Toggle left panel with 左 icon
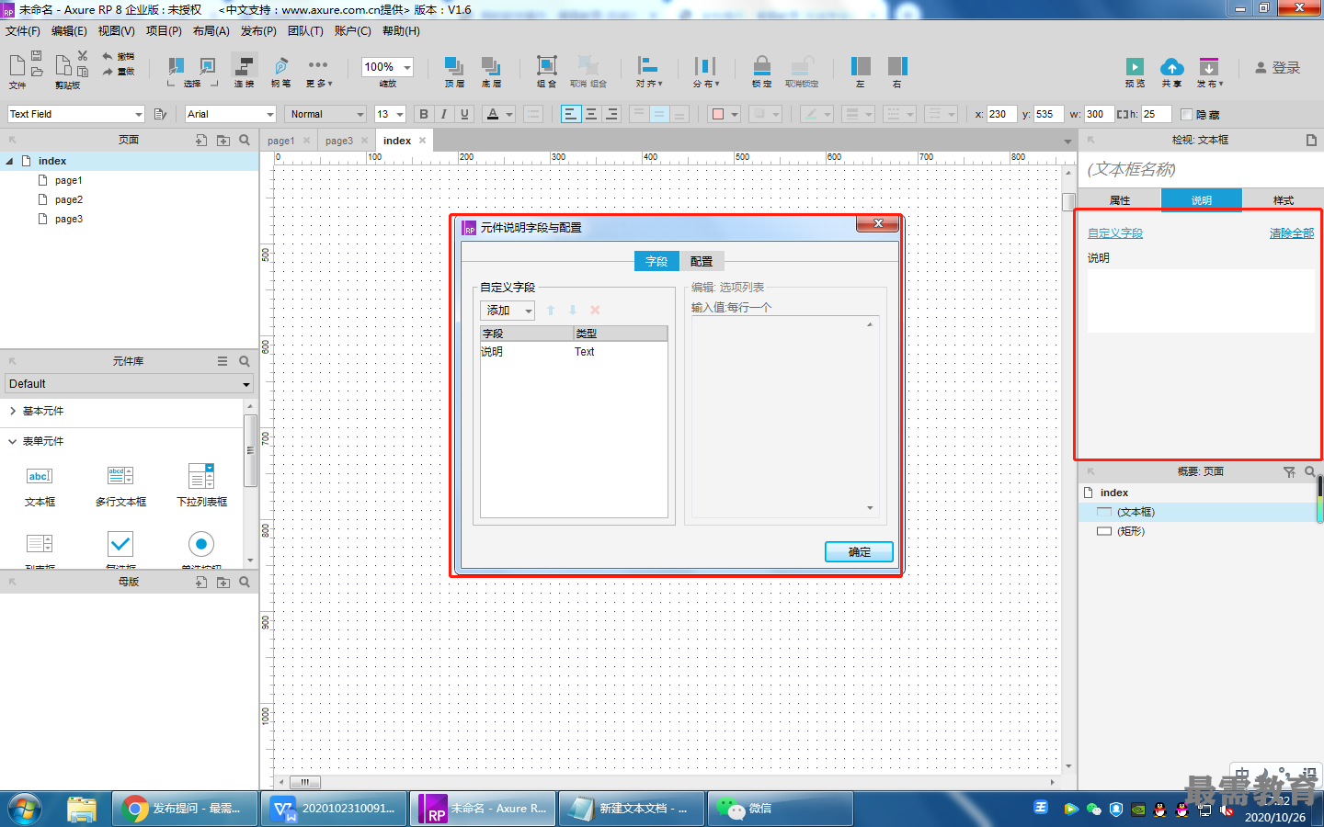 tap(861, 66)
